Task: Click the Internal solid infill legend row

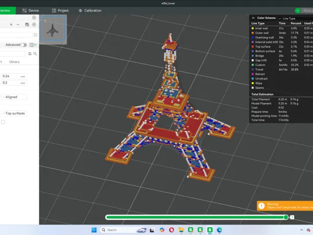Action: [282, 42]
